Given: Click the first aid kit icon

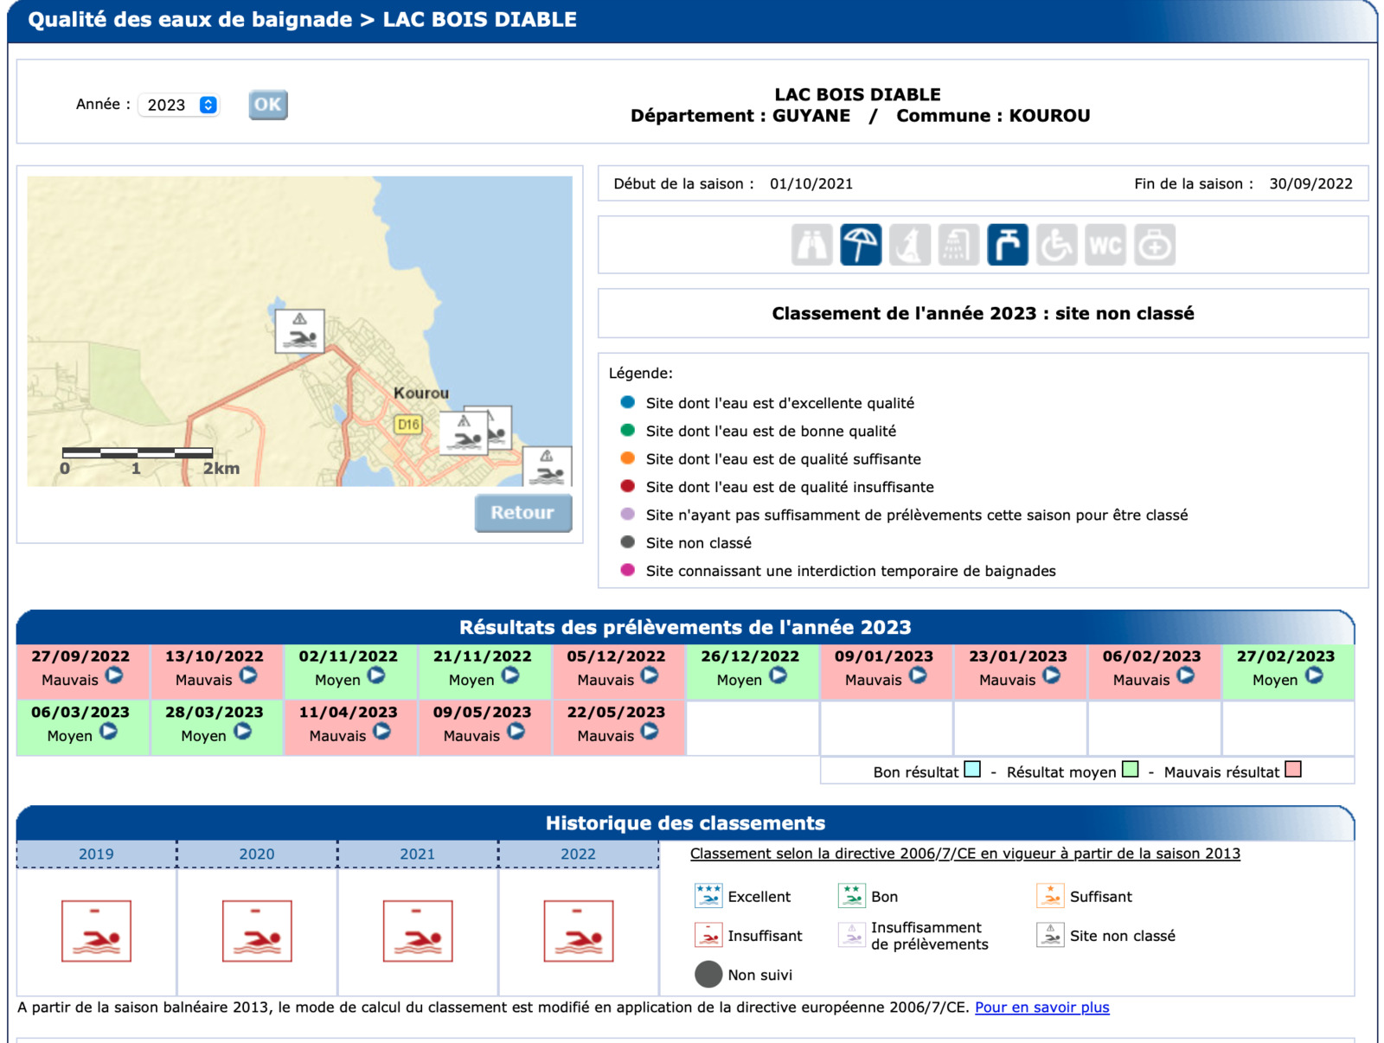Looking at the screenshot, I should coord(1155,245).
